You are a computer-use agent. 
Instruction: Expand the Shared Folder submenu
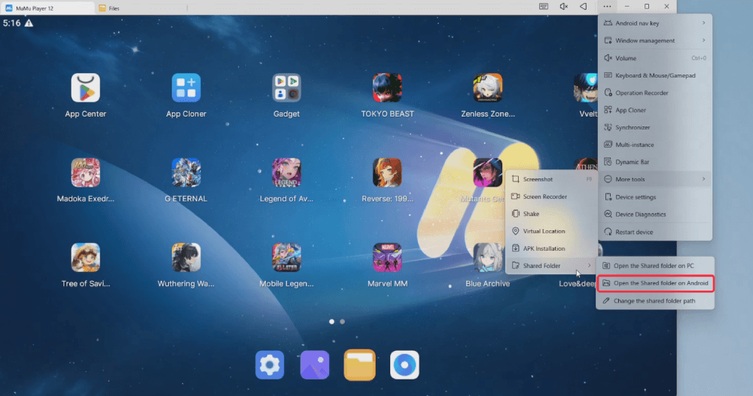(551, 266)
